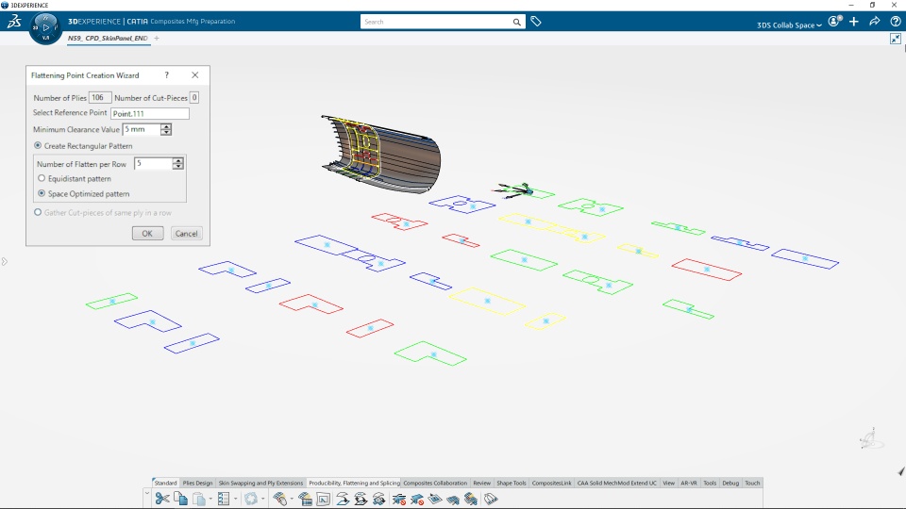Viewport: 906px width, 509px height.
Task: Open help for Flattening Point Creation Wizard
Action: tap(166, 75)
